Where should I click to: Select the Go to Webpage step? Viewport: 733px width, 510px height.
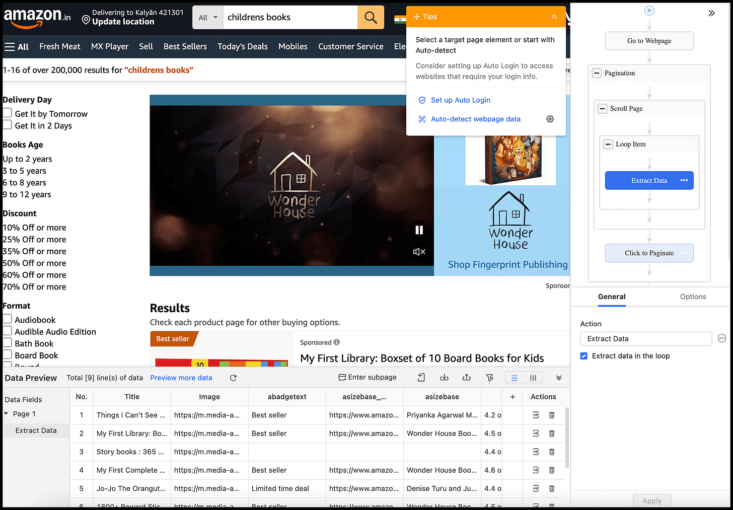649,41
